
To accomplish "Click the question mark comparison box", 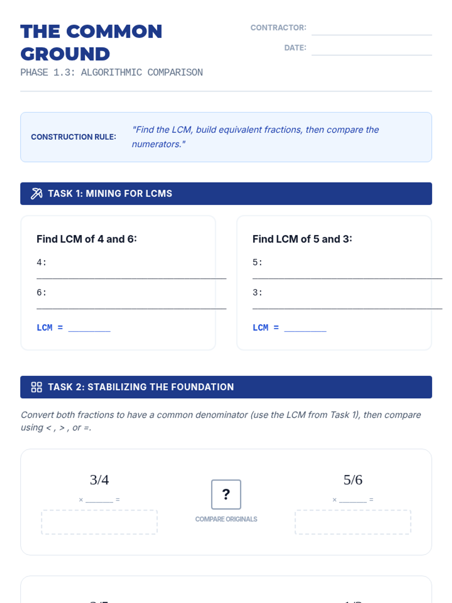I will [x=226, y=494].
